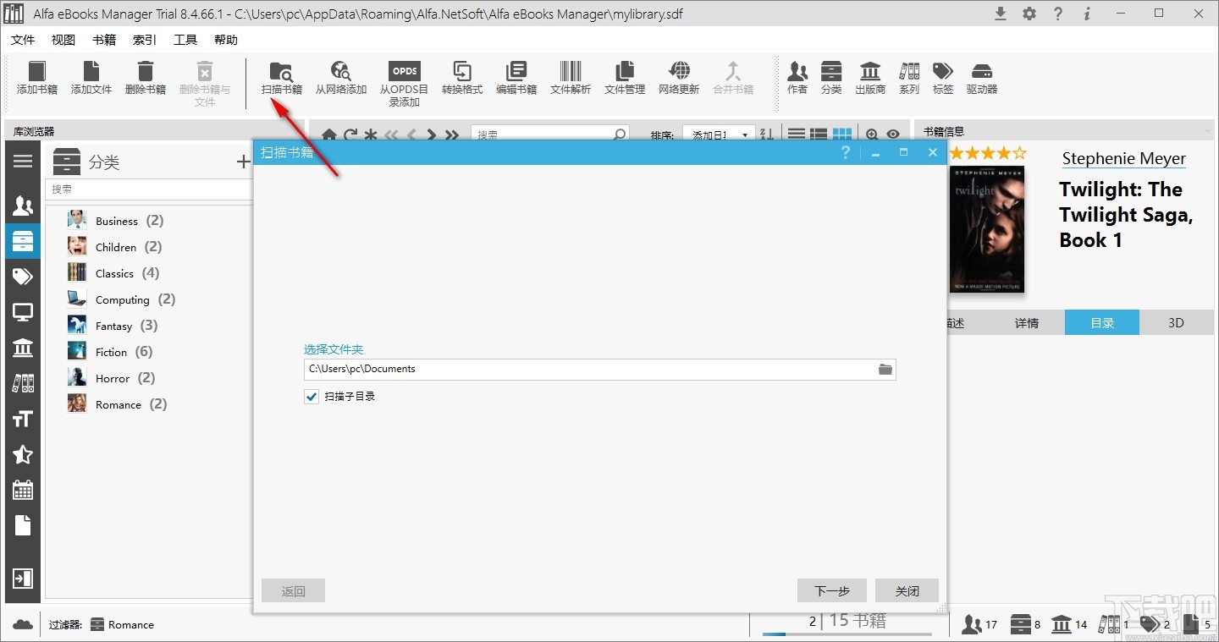The width and height of the screenshot is (1219, 642).
Task: Open the 出版商 publishers view
Action: click(x=869, y=79)
